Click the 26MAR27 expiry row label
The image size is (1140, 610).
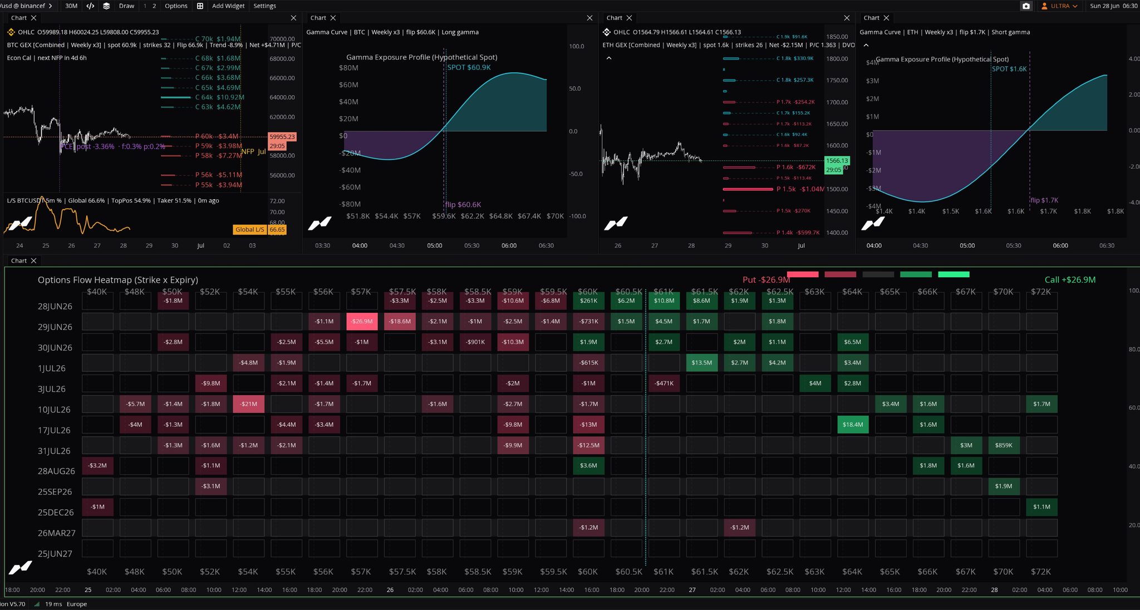[56, 533]
